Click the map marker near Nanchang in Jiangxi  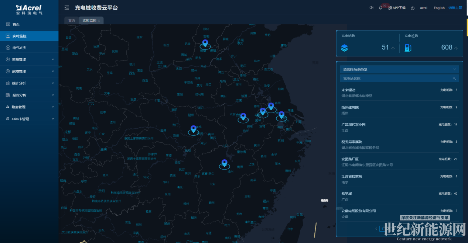pyautogui.click(x=224, y=163)
